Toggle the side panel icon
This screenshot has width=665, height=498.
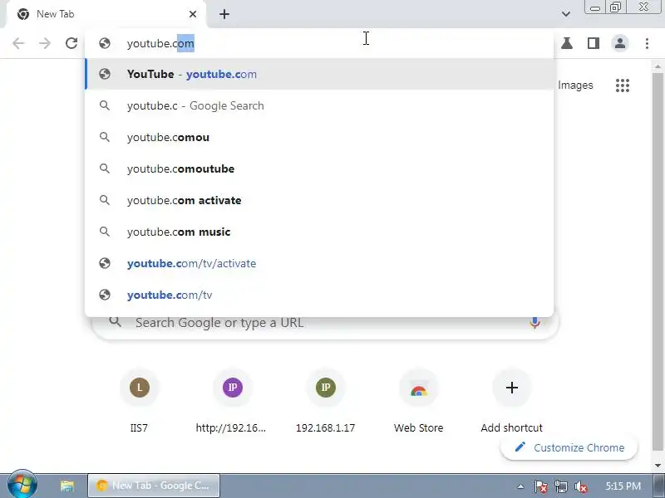[594, 43]
